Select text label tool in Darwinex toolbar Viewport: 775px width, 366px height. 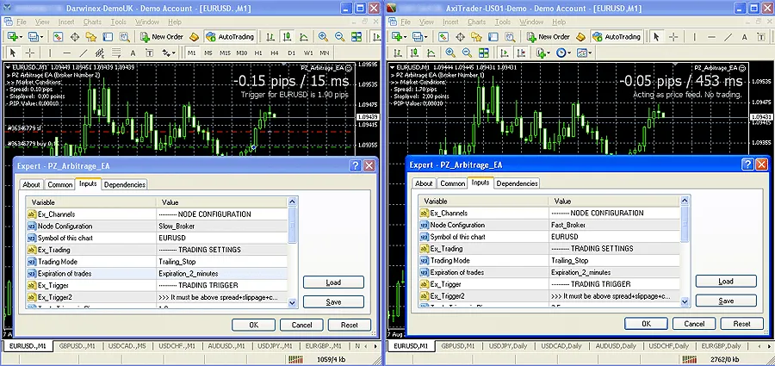pos(149,53)
